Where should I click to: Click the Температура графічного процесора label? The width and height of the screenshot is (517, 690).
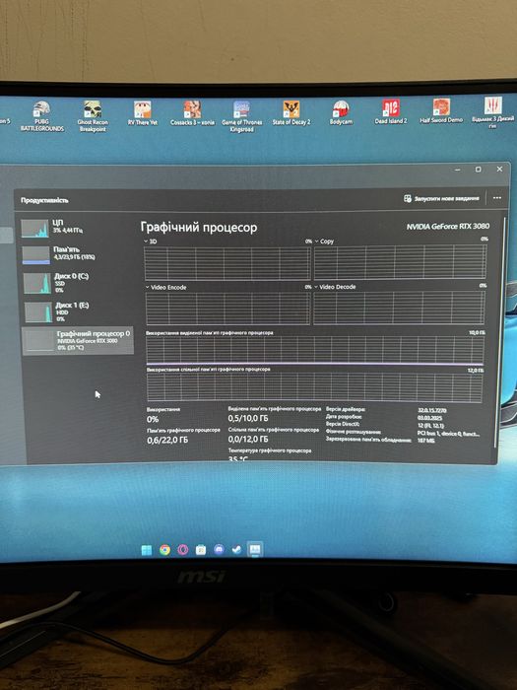click(x=270, y=450)
